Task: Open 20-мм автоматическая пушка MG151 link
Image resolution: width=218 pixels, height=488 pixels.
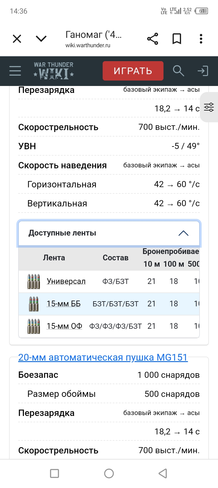Action: 103,357
